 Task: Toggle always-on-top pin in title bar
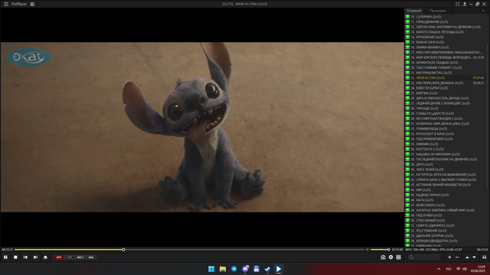click(465, 4)
